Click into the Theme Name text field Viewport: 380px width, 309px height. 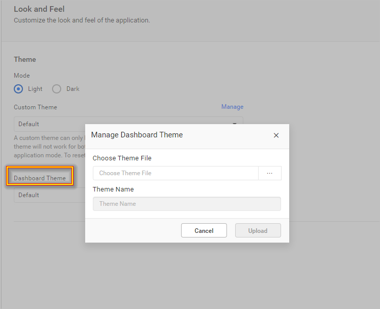(187, 204)
